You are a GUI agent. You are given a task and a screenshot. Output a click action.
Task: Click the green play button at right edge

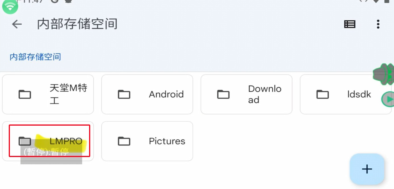point(389,99)
